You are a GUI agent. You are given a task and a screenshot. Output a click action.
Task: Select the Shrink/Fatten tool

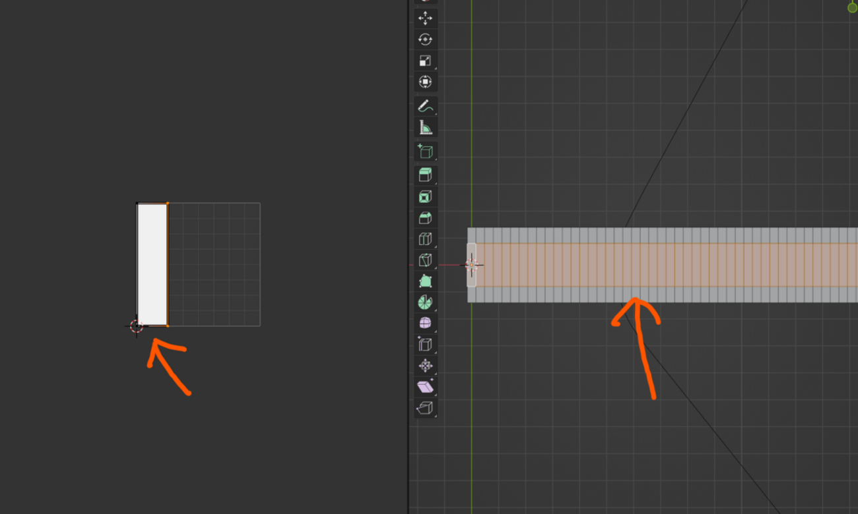[x=426, y=366]
